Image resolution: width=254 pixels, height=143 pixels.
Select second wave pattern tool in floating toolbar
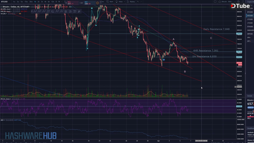39,11
